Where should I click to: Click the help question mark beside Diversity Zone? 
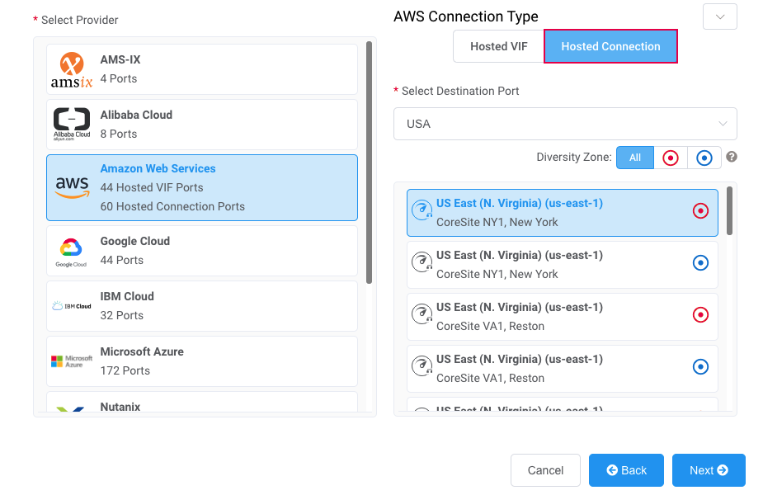[732, 157]
